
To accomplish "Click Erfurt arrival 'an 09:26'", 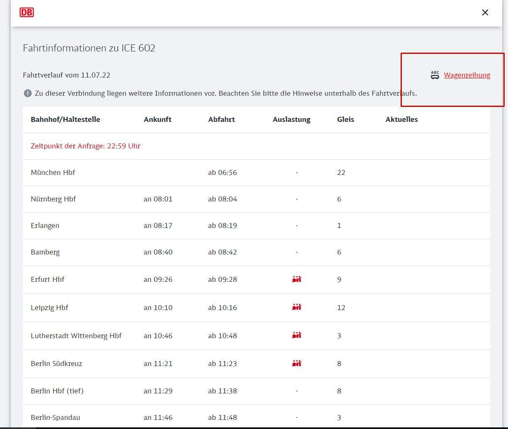I will click(x=158, y=279).
